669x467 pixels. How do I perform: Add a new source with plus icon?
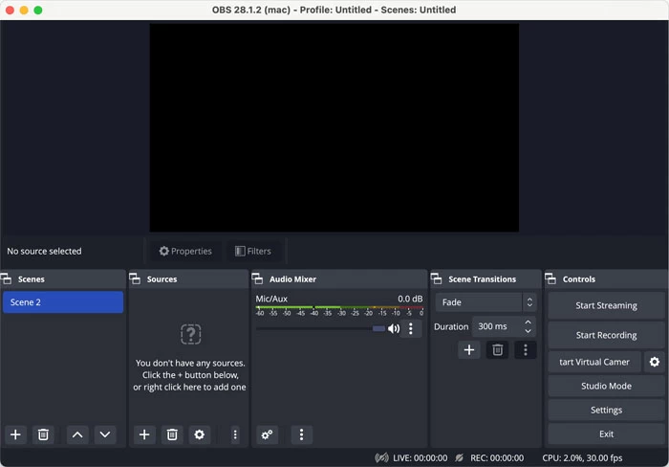[x=144, y=434]
